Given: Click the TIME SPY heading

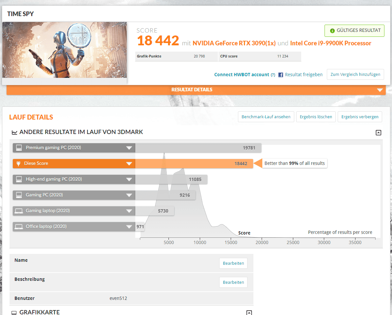Looking at the screenshot, I should tap(20, 14).
